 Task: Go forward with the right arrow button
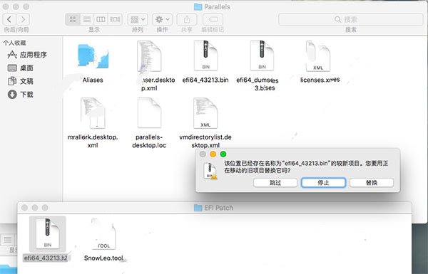[x=24, y=19]
